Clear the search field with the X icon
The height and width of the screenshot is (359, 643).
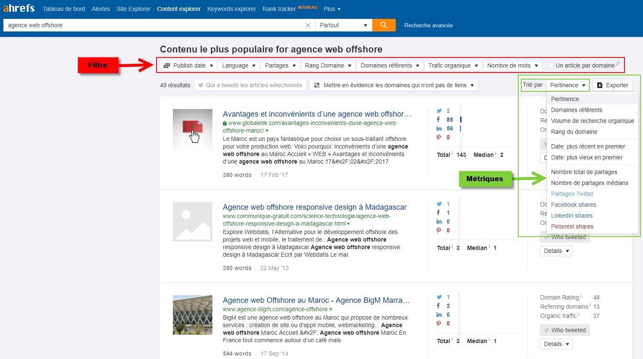point(308,25)
